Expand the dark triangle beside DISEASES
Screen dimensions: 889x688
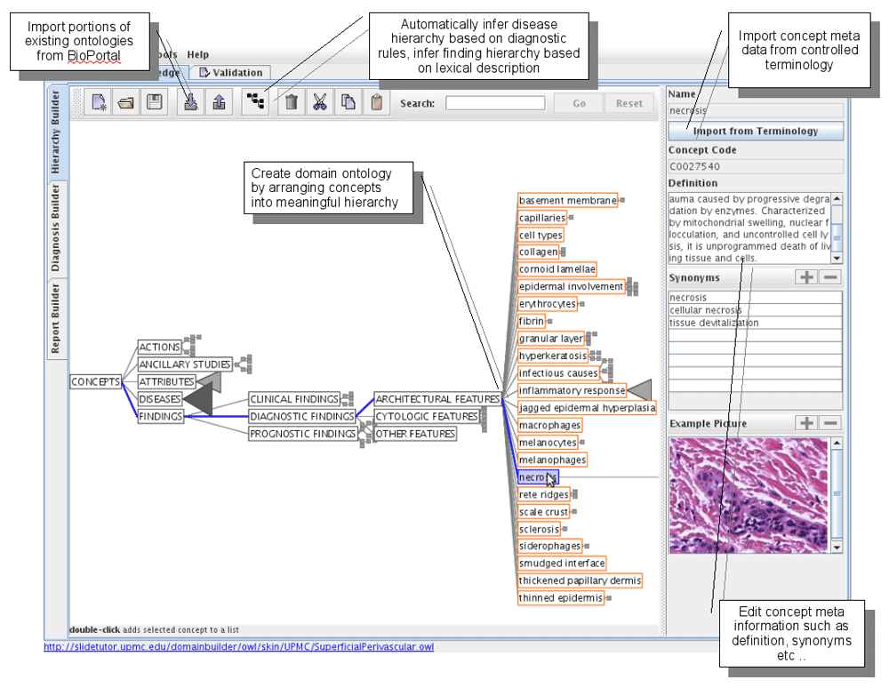[198, 398]
